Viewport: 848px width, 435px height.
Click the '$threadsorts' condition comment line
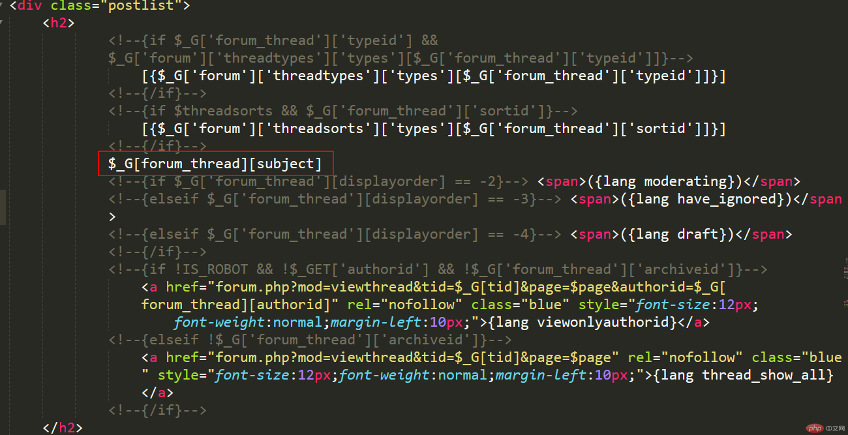coord(343,111)
